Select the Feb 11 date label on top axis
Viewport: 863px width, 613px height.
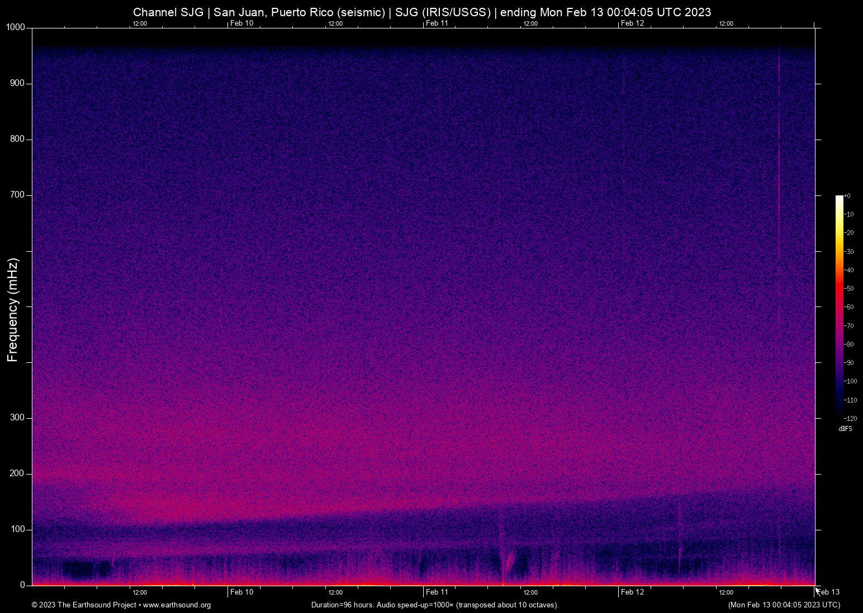coord(437,23)
